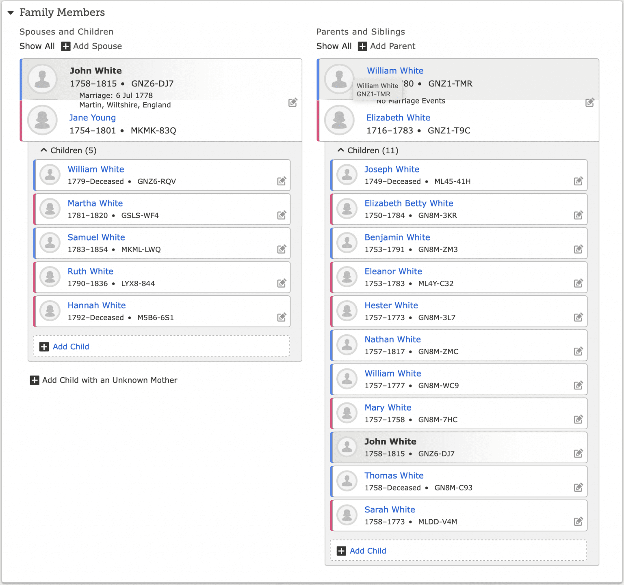Show All parents and siblings
Viewport: 624px width, 585px height.
tap(334, 46)
